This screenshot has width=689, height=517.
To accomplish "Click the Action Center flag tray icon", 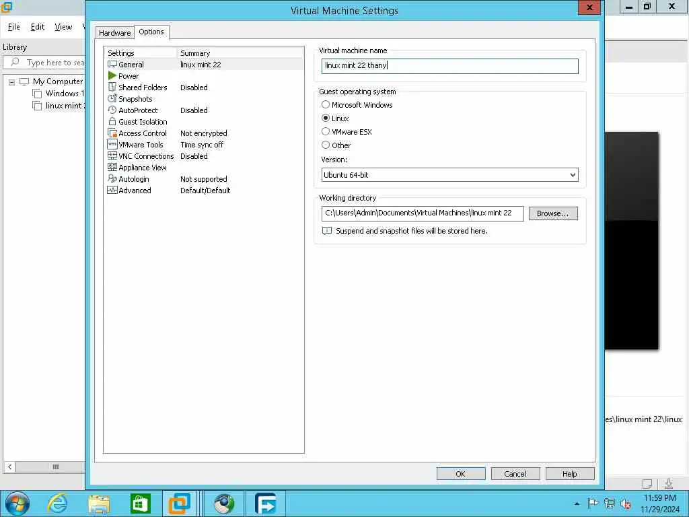I will 593,504.
